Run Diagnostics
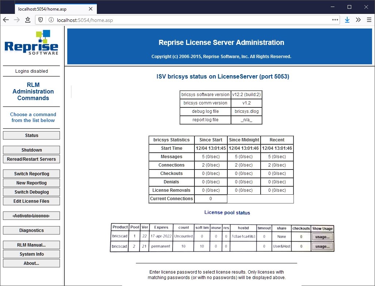 point(31,230)
